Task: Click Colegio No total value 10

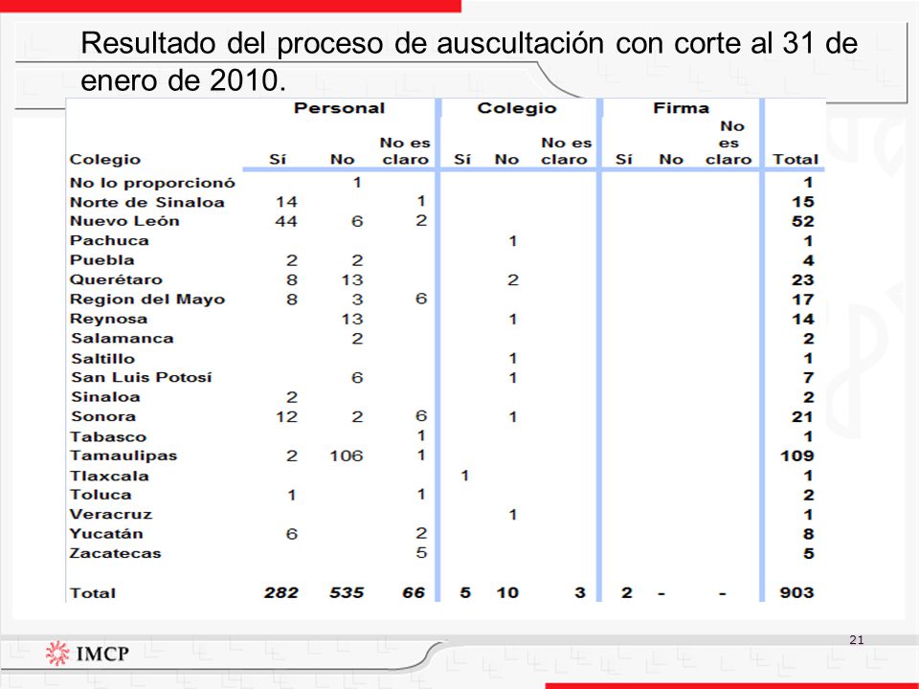Action: [x=507, y=593]
